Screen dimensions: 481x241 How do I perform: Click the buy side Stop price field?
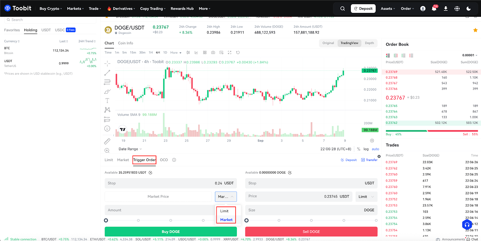point(171,183)
